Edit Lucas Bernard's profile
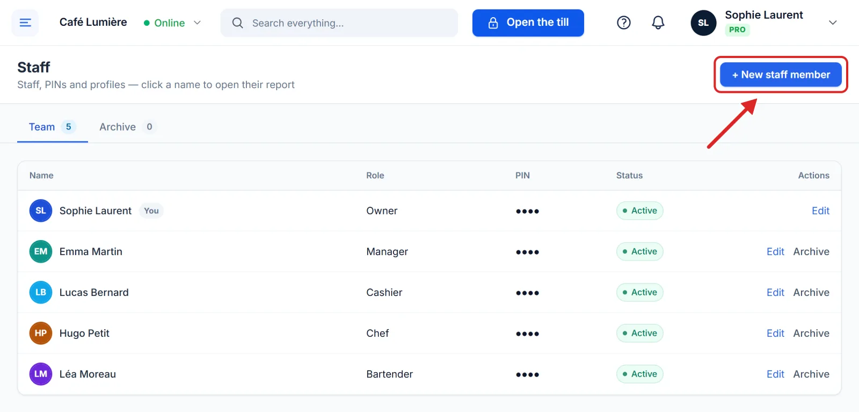 click(775, 292)
